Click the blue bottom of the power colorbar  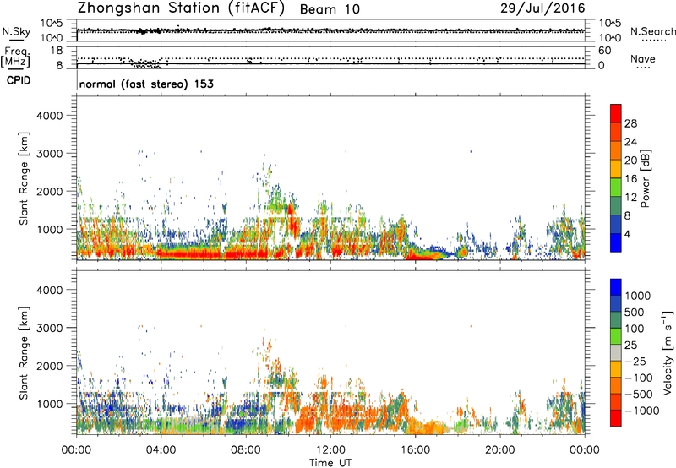tap(616, 242)
